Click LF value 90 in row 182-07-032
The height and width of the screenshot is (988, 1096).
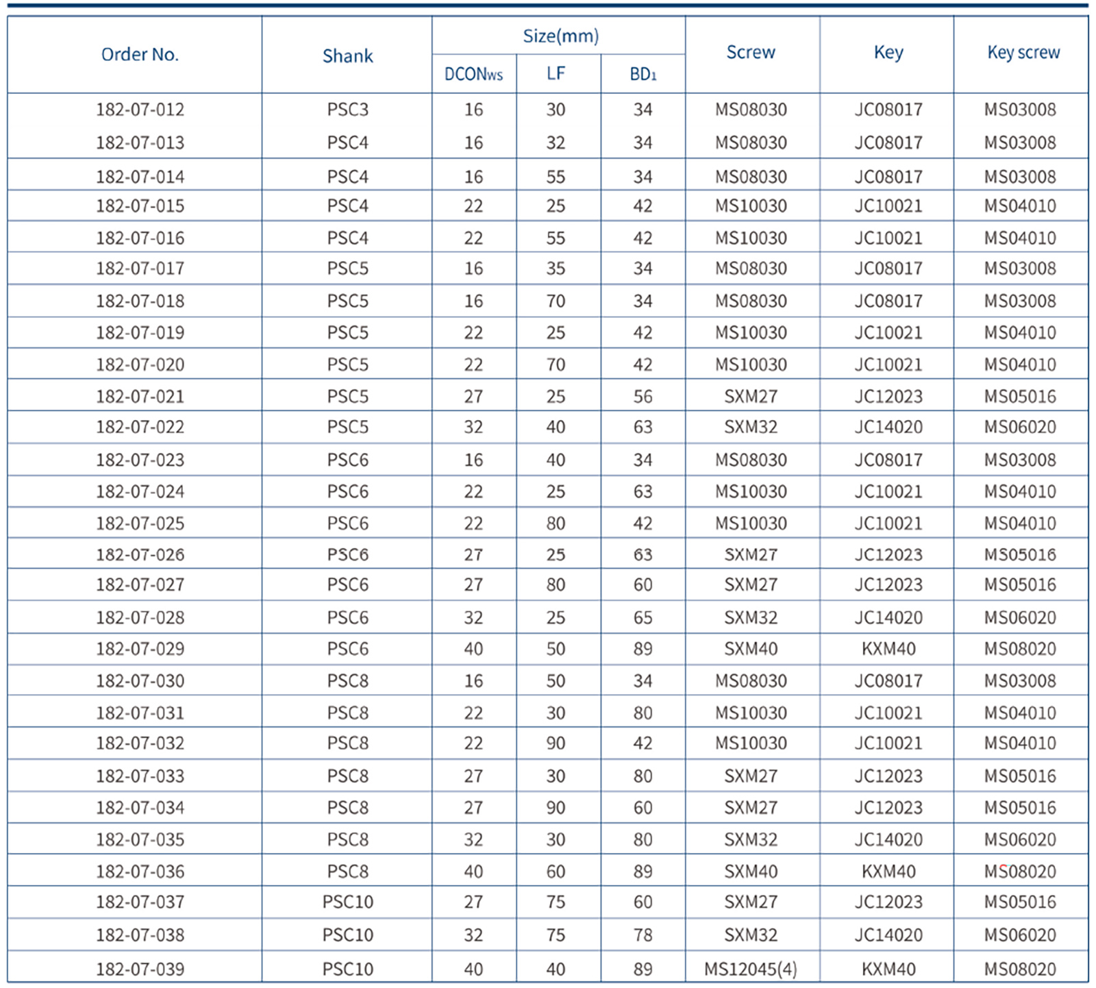556,743
